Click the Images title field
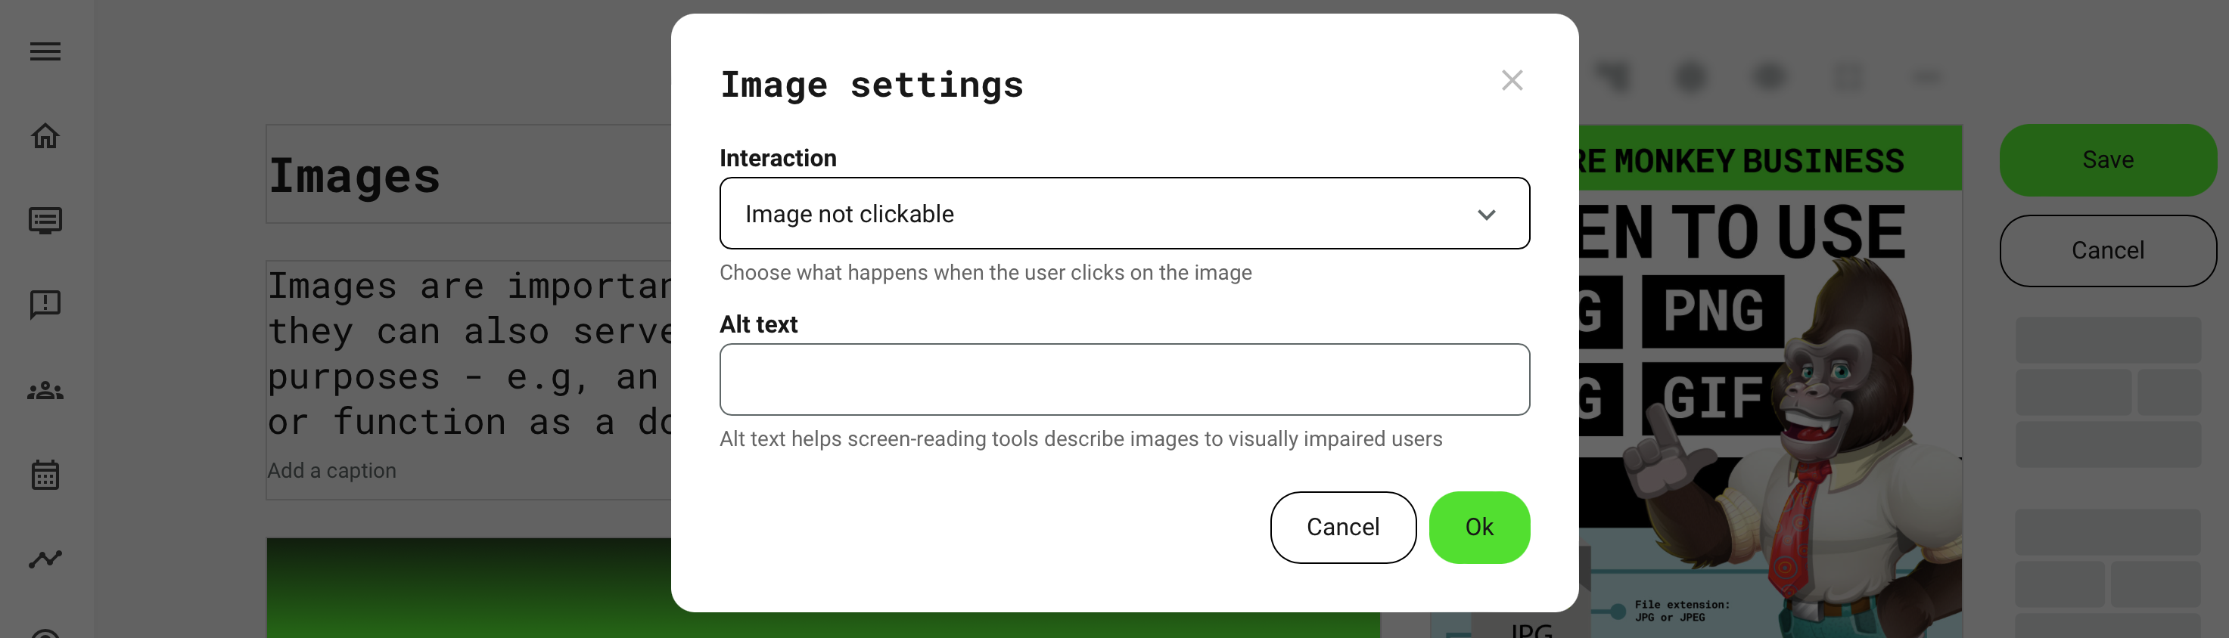Screen dimensions: 2229x638 click(468, 175)
